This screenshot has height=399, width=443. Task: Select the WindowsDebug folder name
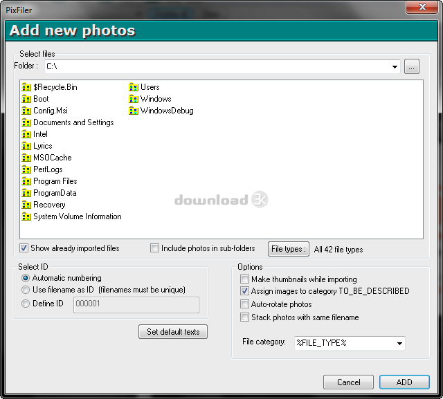click(167, 111)
